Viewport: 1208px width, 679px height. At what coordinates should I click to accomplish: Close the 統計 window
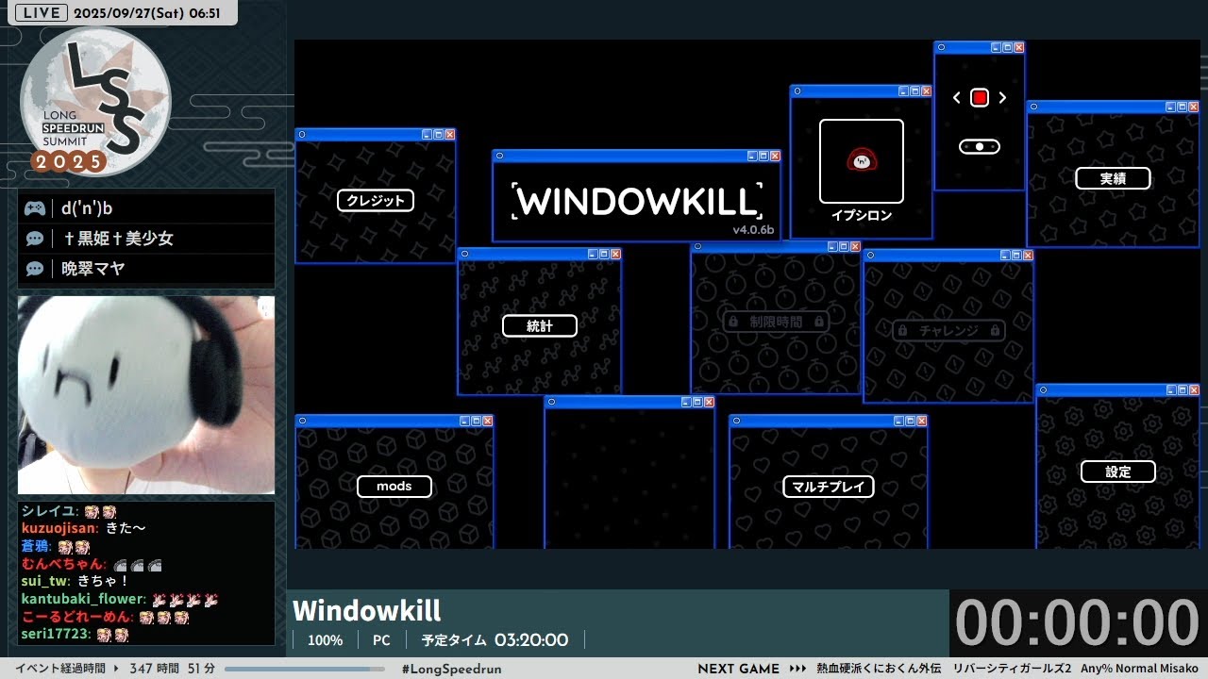click(x=615, y=254)
